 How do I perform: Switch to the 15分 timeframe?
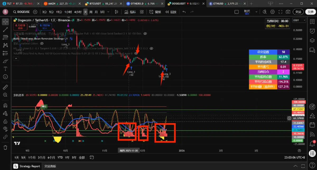click(x=59, y=12)
